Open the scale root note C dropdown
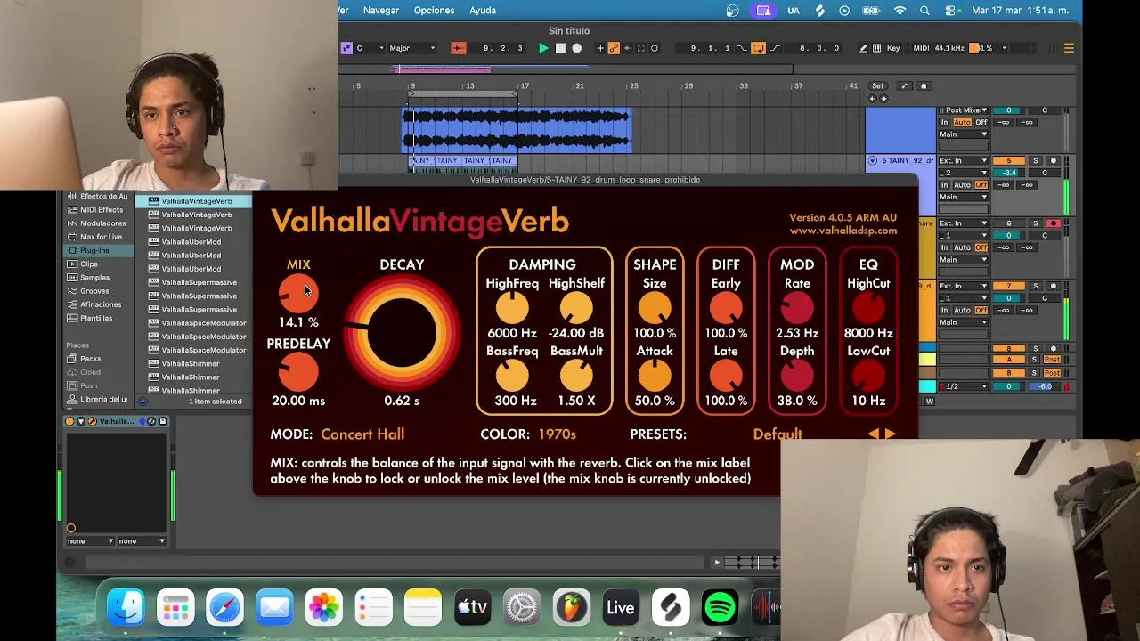Screen dimensions: 1140x641 pyautogui.click(x=370, y=48)
